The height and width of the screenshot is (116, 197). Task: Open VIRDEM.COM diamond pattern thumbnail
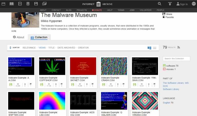tap(145, 101)
